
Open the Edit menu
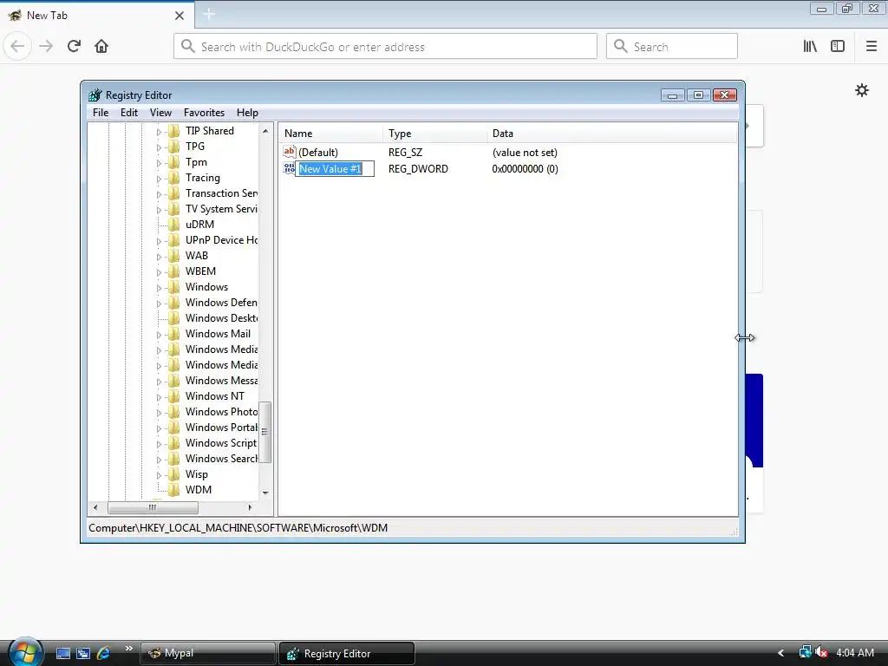[129, 113]
